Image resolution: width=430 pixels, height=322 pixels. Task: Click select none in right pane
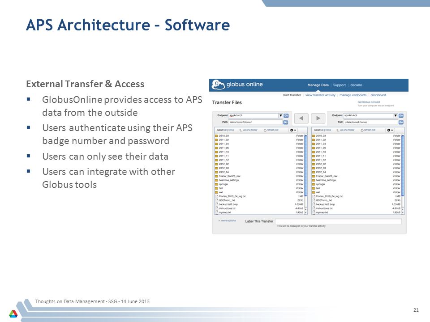click(x=328, y=130)
